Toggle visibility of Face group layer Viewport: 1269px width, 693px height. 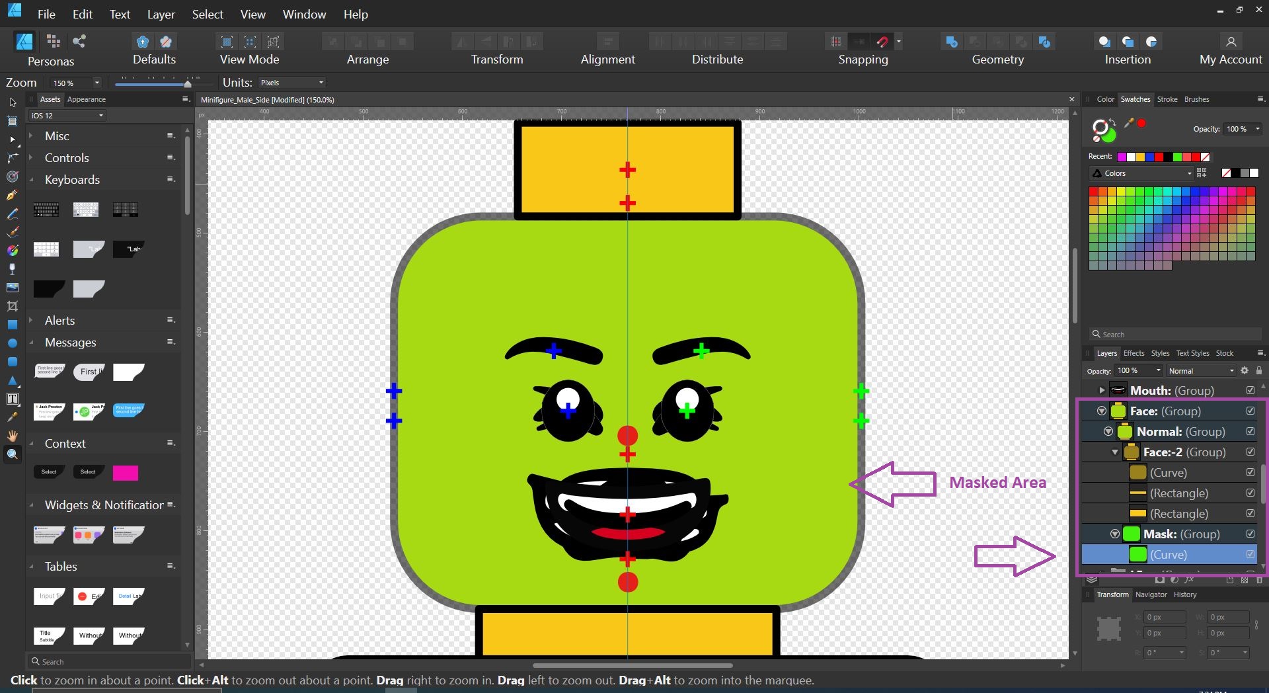(1250, 411)
